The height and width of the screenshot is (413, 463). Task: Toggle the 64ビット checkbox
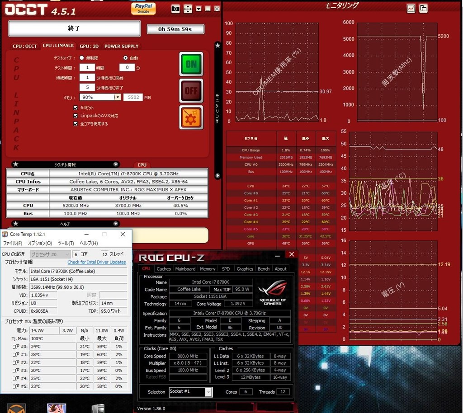coord(76,108)
